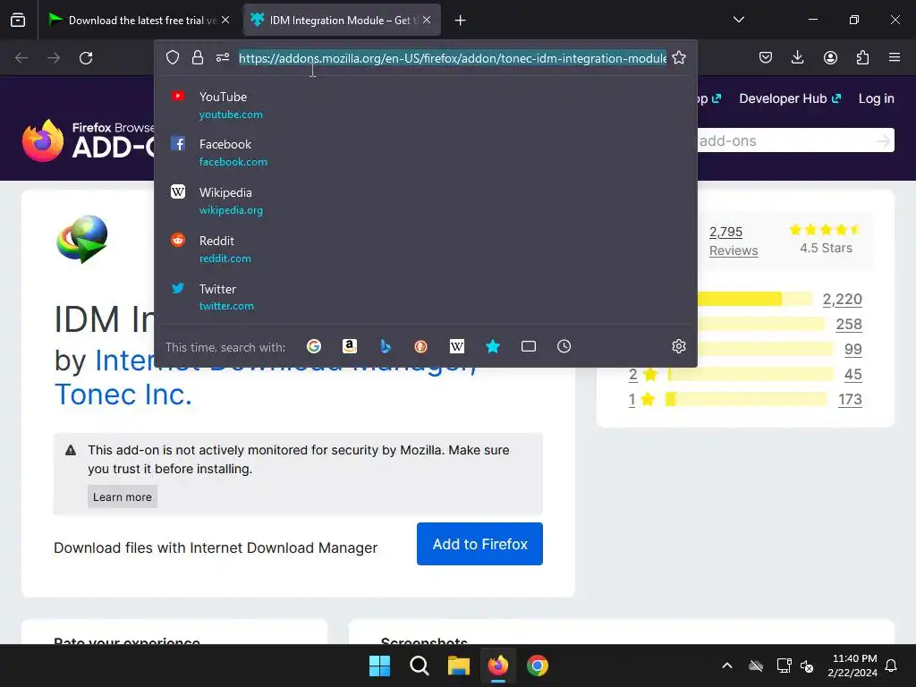Choose Facebook suggestion
The image size is (916, 687).
[x=426, y=152]
